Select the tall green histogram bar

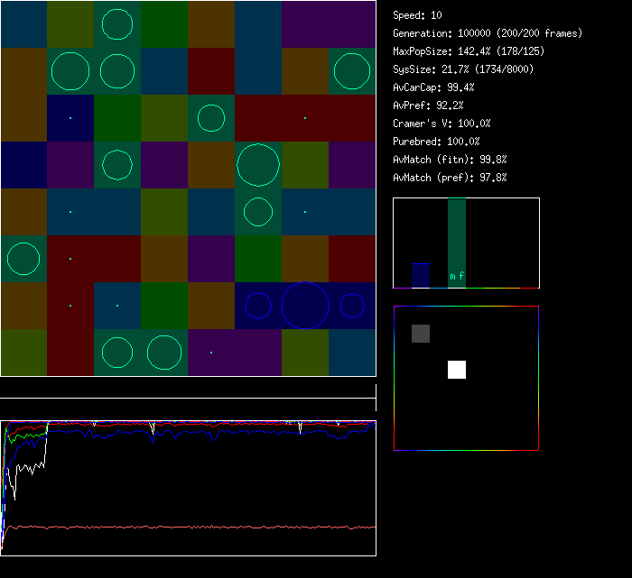[x=457, y=234]
